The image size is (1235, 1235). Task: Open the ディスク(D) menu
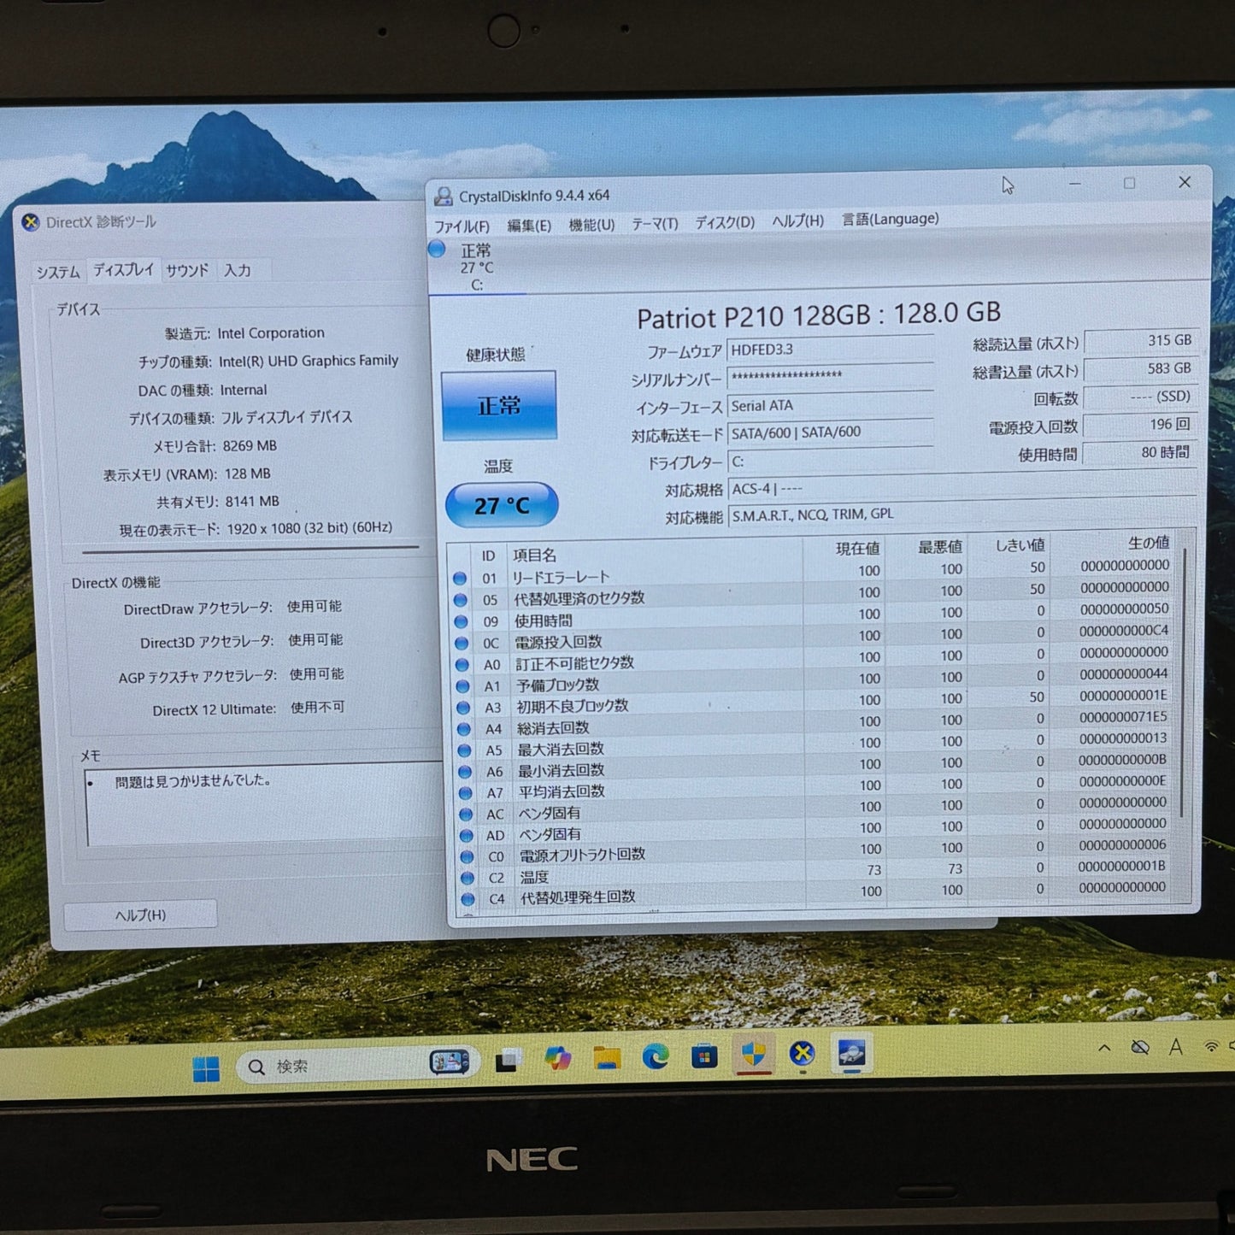pos(726,221)
